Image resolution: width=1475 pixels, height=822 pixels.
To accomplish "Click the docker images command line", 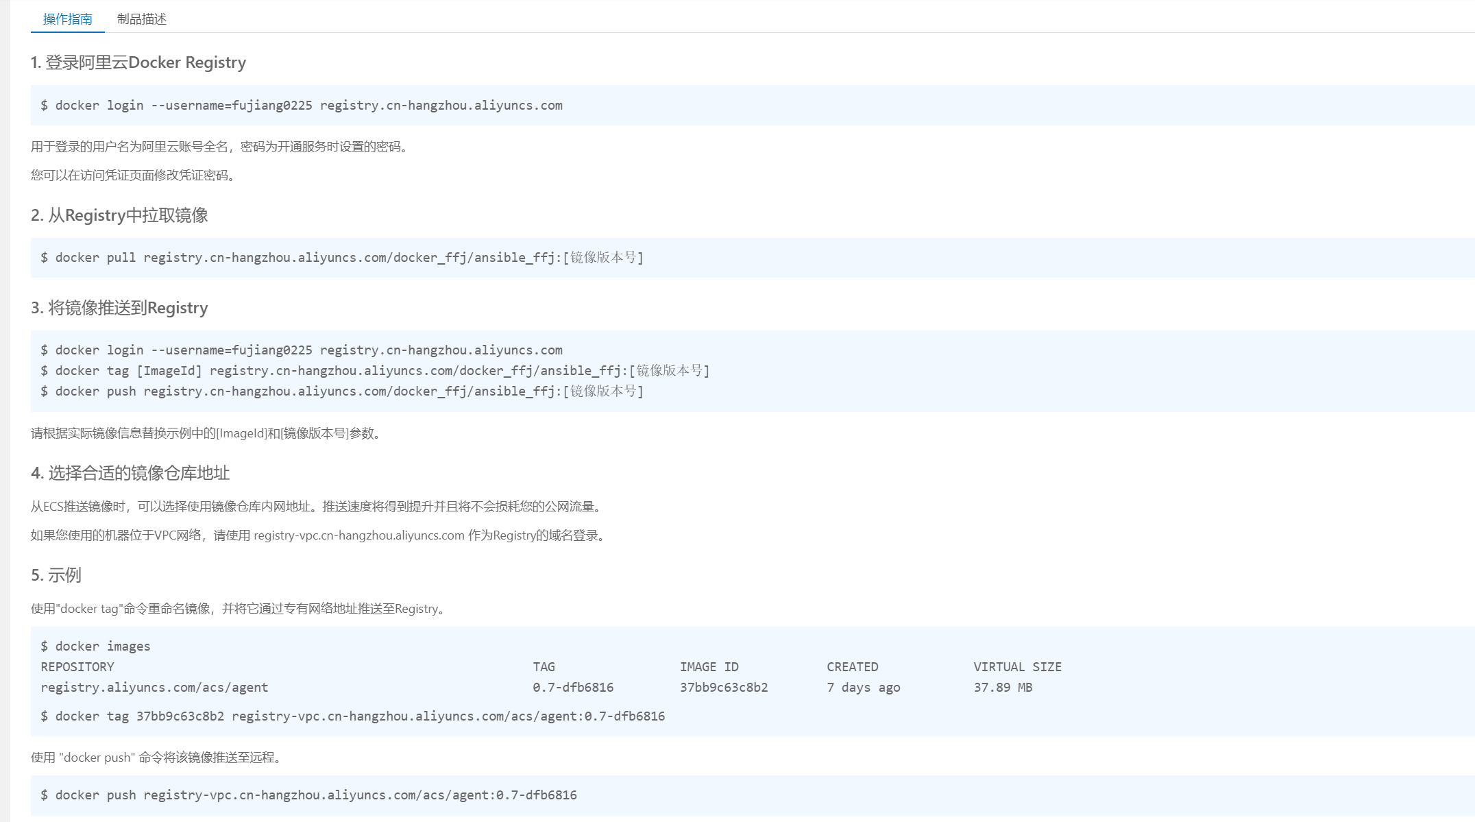I will tap(95, 646).
